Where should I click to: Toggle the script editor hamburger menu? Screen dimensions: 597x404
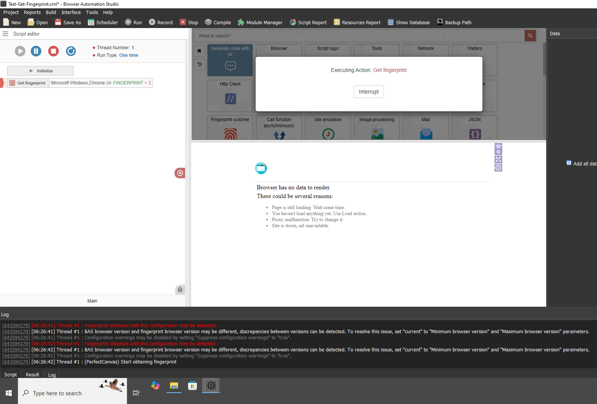click(x=5, y=34)
